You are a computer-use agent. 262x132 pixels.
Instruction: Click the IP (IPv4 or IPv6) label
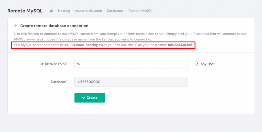tap(54, 64)
